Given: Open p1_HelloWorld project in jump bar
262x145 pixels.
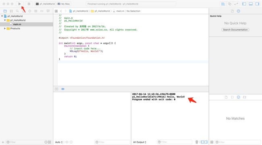Looking at the screenshot, I should (79, 11).
